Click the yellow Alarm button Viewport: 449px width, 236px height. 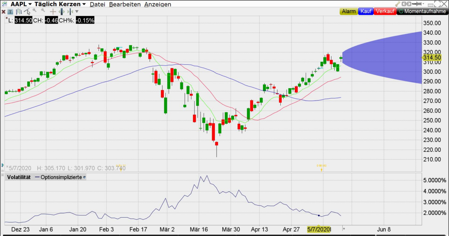click(x=348, y=11)
